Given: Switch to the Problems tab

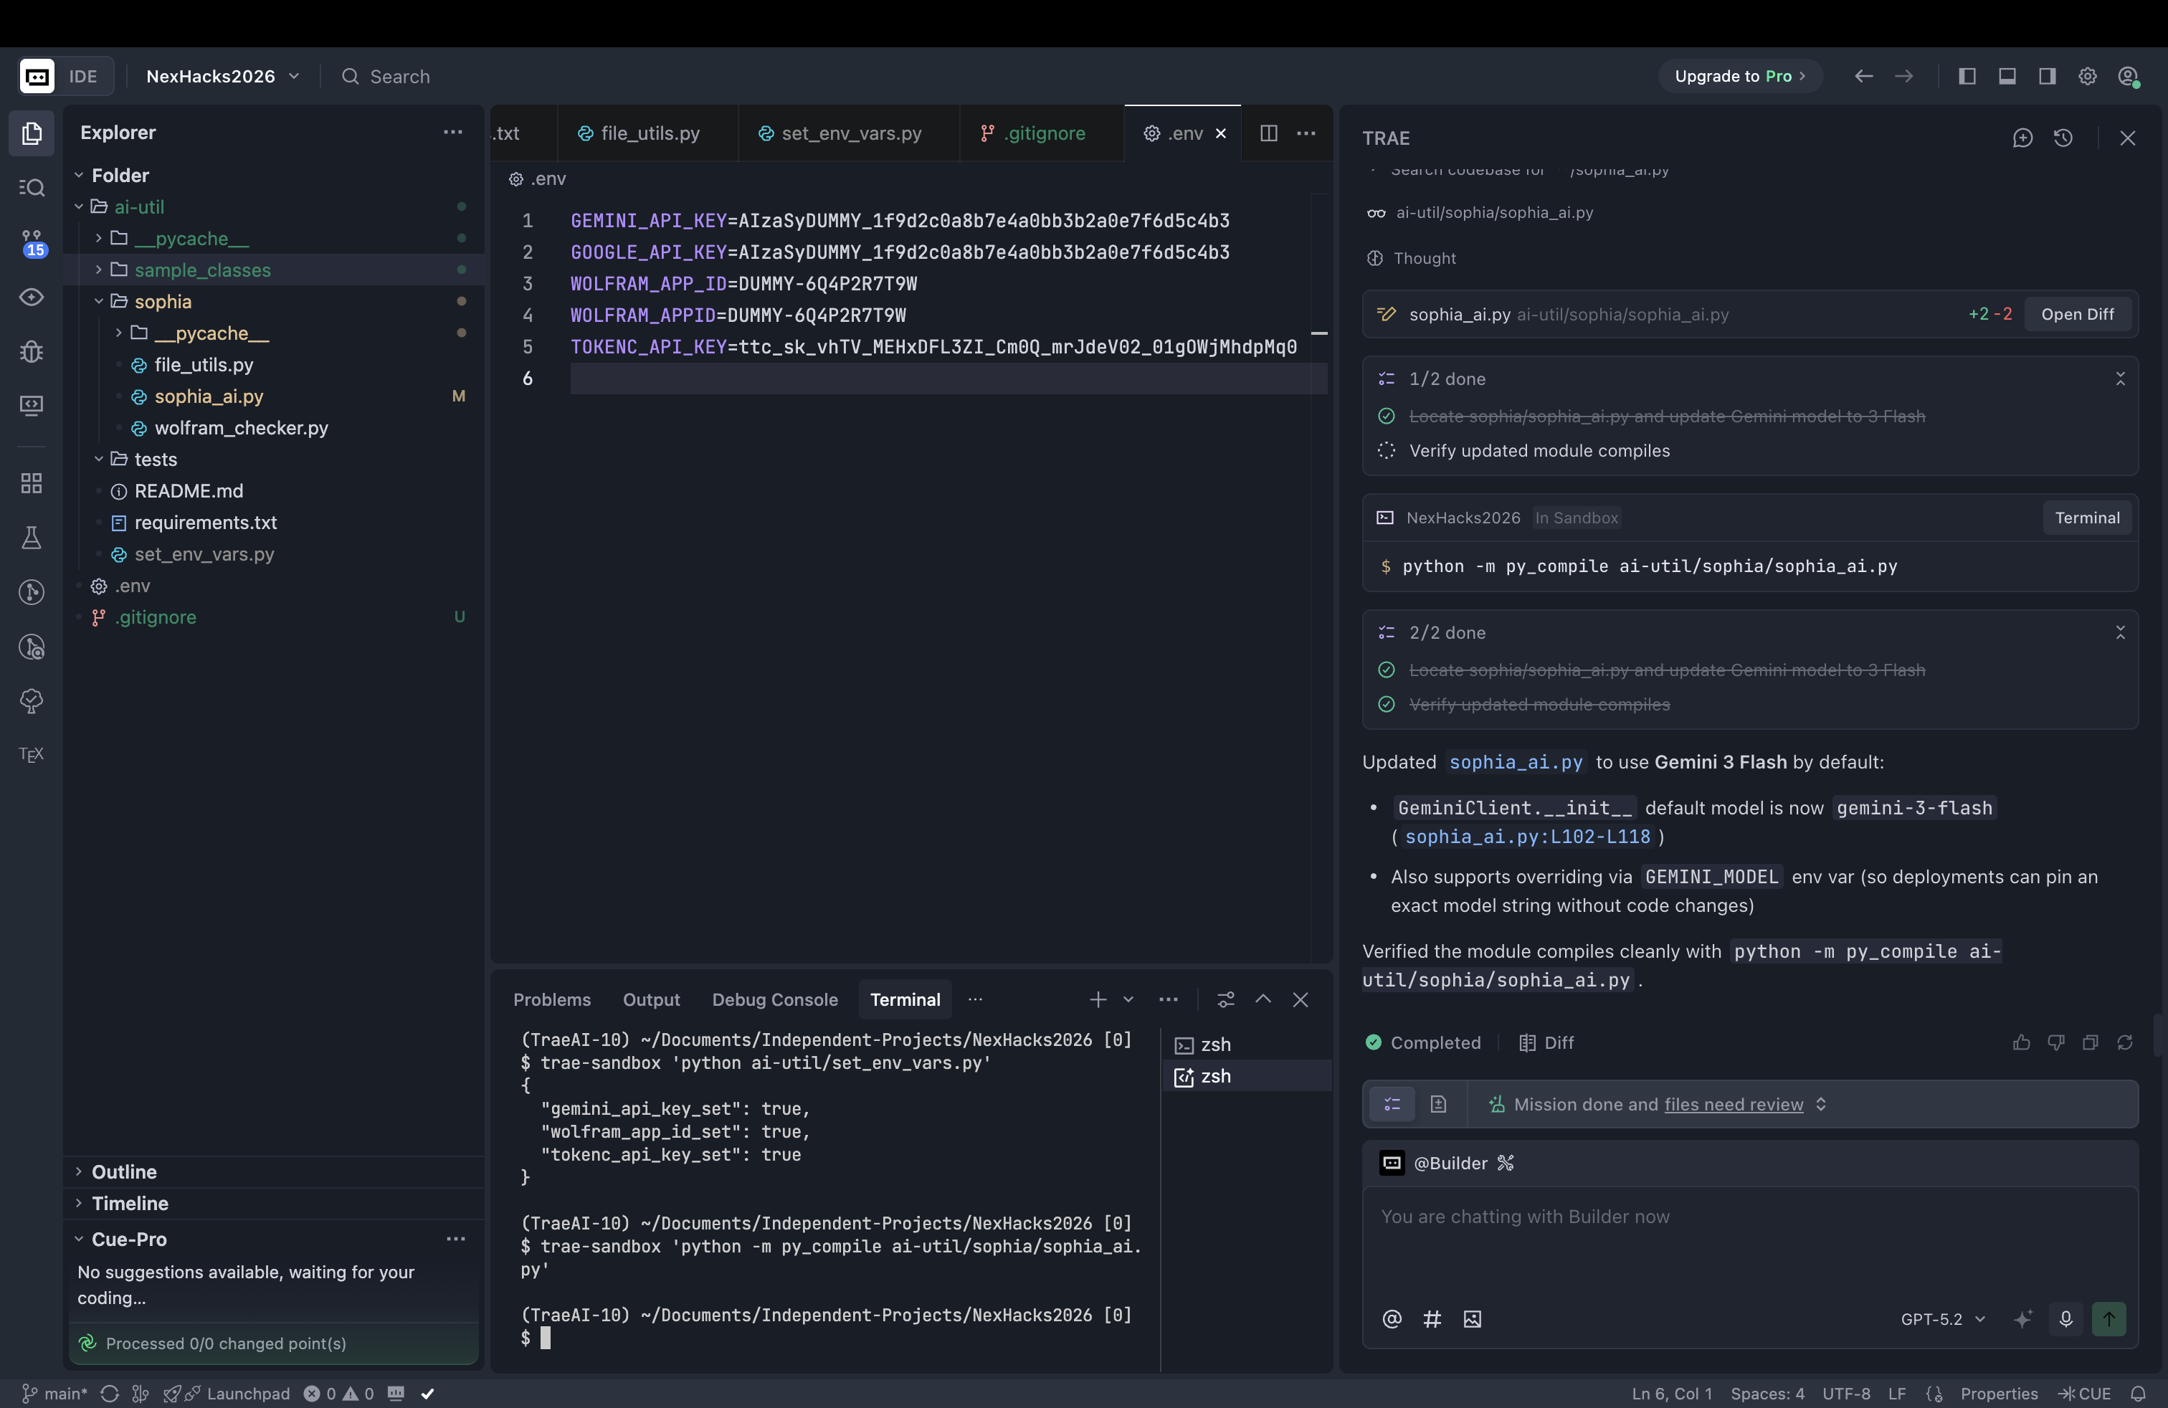Looking at the screenshot, I should (x=551, y=999).
